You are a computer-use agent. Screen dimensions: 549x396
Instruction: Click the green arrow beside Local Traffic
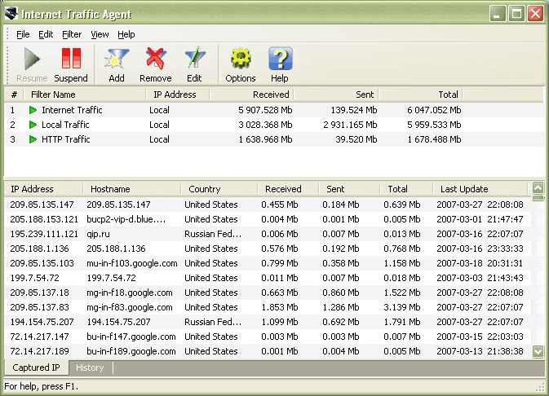[x=33, y=125]
